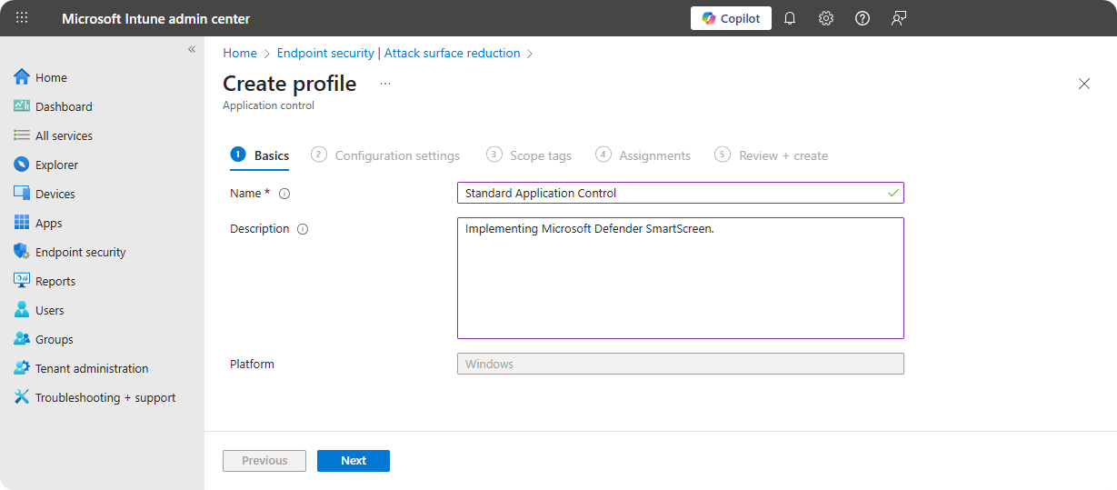This screenshot has height=490, width=1117.
Task: Open the Copilot assistant
Action: click(x=731, y=18)
